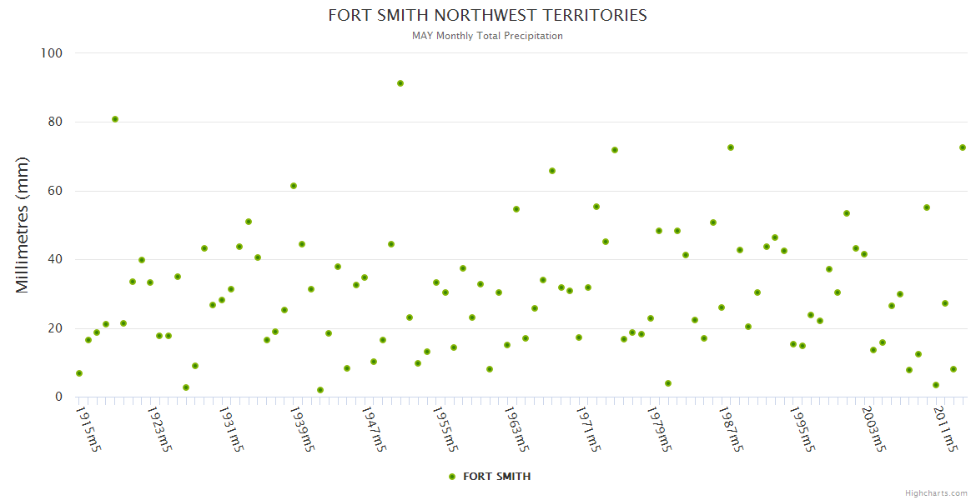Click the MAY Monthly Total Precipitation subtitle

point(487,36)
